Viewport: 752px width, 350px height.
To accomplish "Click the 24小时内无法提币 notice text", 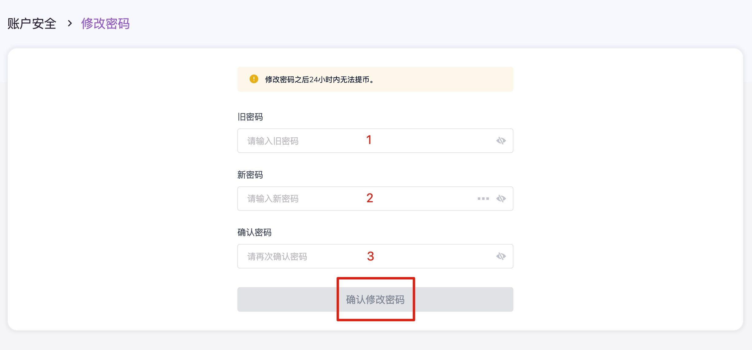I will [319, 79].
